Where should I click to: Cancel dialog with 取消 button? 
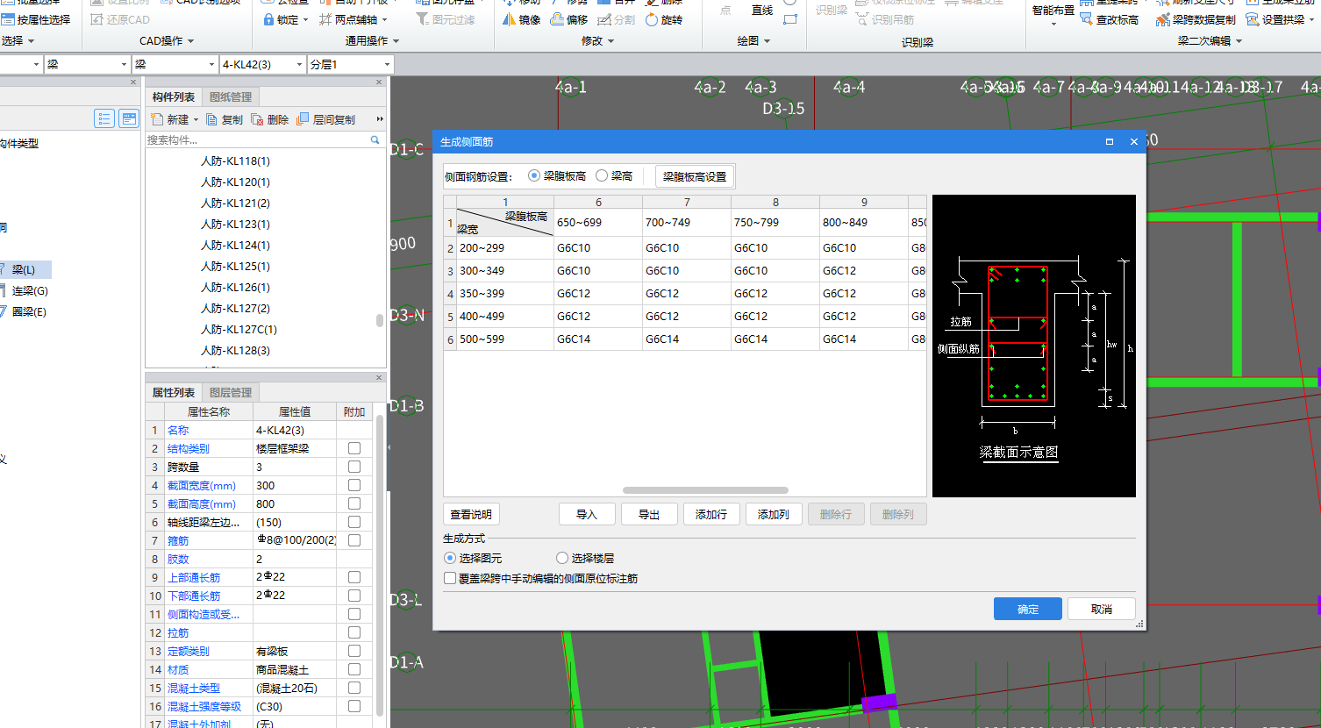(x=1102, y=609)
